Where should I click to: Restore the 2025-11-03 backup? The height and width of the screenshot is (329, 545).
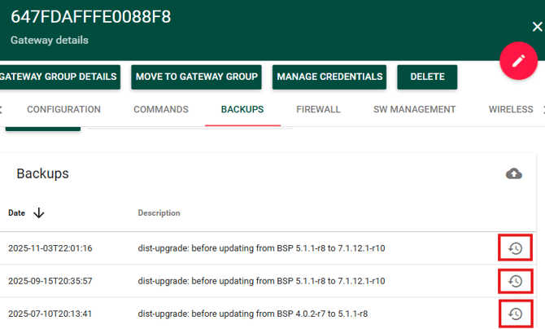pyautogui.click(x=515, y=248)
